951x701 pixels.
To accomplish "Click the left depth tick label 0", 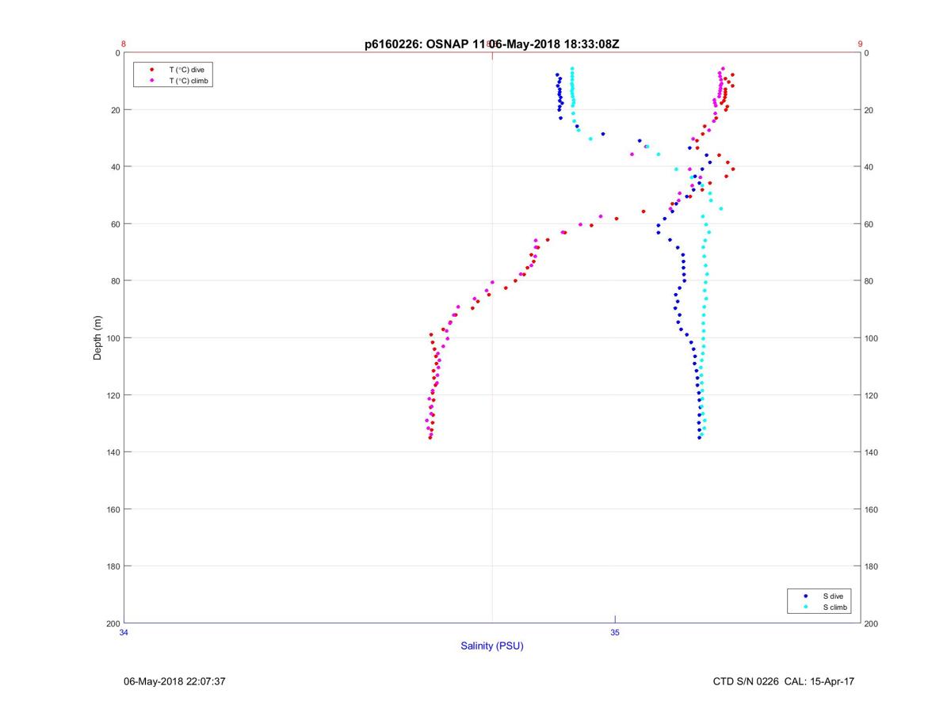I will click(116, 53).
